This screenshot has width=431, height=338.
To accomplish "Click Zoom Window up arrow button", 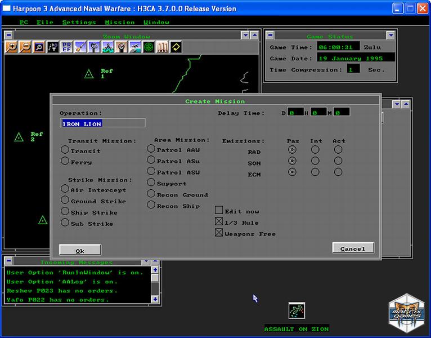I will click(x=254, y=35).
